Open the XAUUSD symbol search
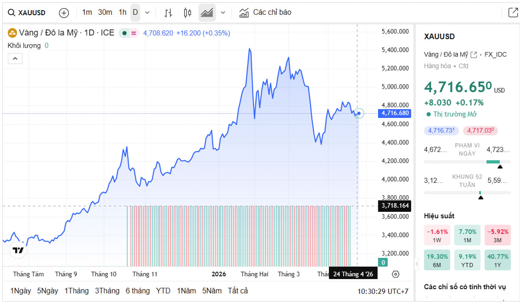 [28, 13]
